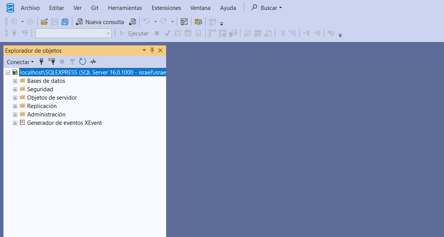Expand the Bases de datos node
Image resolution: width=444 pixels, height=237 pixels.
15,81
